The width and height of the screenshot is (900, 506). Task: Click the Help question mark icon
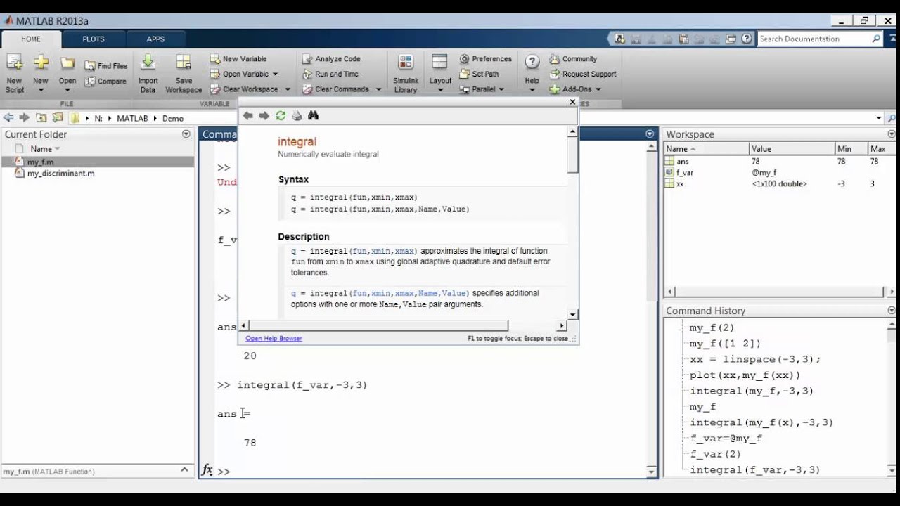(532, 63)
